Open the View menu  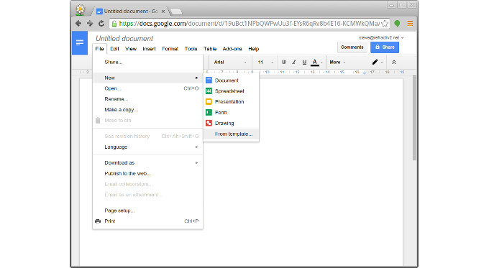click(x=131, y=49)
